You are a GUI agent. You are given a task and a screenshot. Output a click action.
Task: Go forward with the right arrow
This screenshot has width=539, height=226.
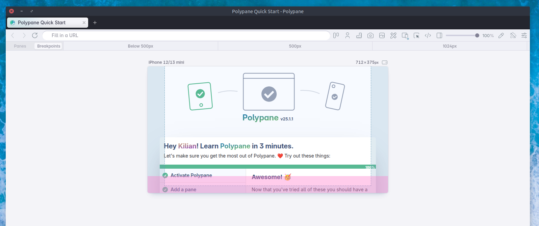[24, 35]
